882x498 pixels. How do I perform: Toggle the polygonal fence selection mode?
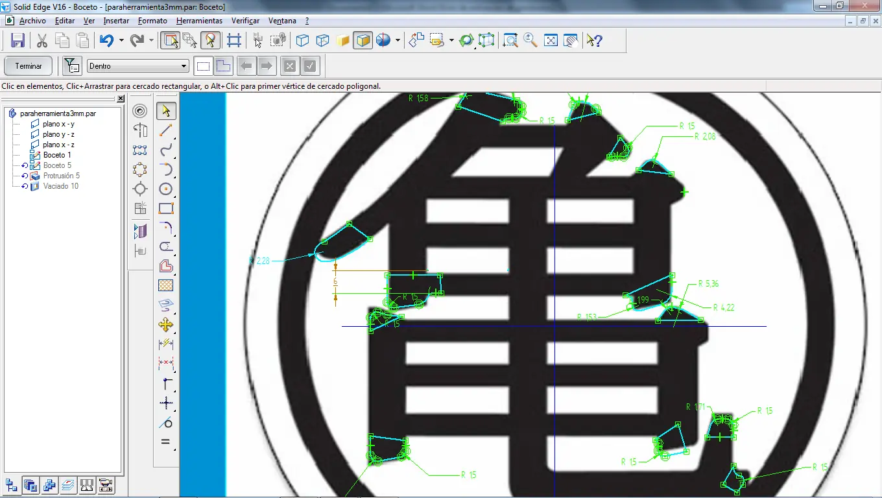coord(223,66)
